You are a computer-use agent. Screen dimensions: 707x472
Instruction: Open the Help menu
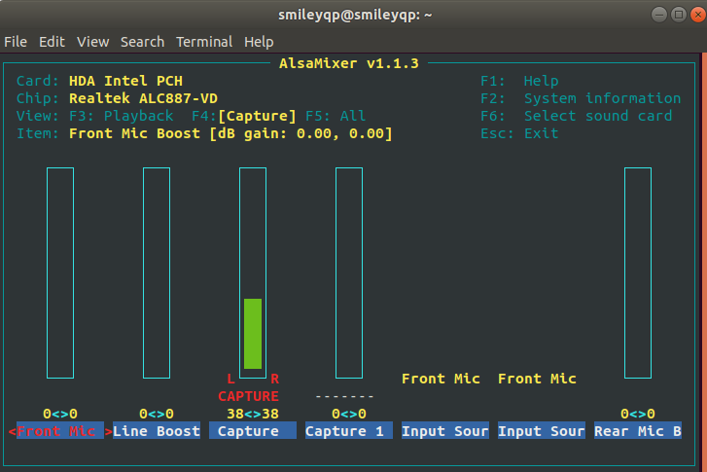pyautogui.click(x=259, y=42)
